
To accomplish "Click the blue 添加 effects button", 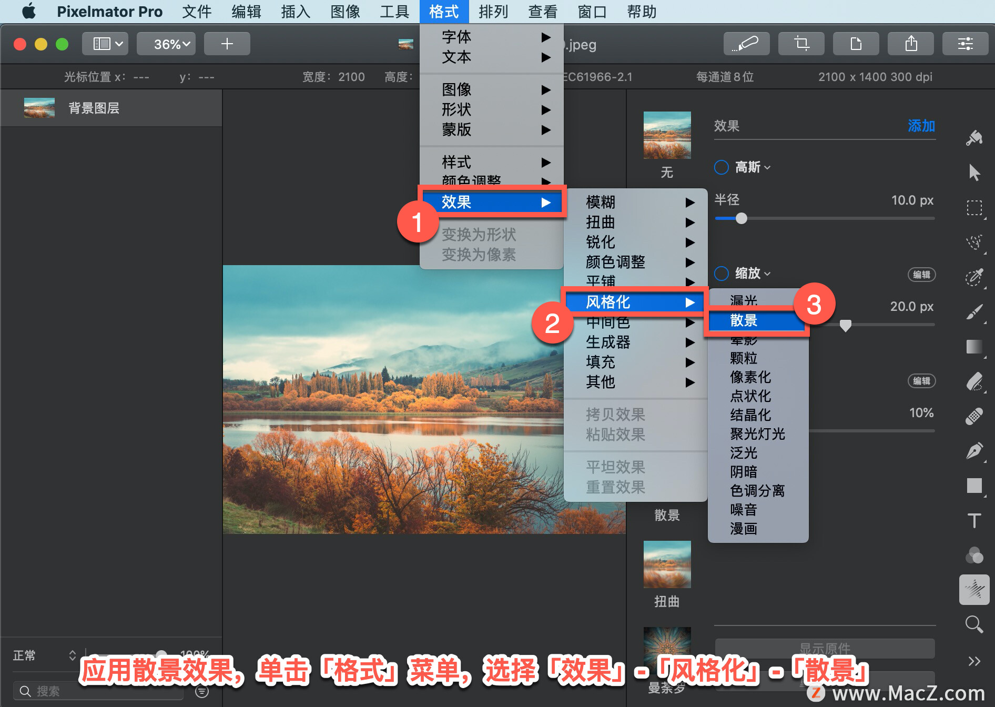I will [921, 126].
